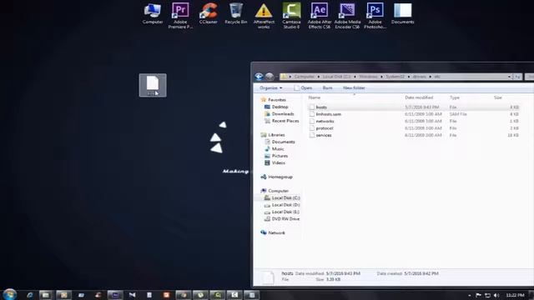Click Explorer's Forward arrow button
Viewport: 534px width, 300px height.
tap(270, 77)
